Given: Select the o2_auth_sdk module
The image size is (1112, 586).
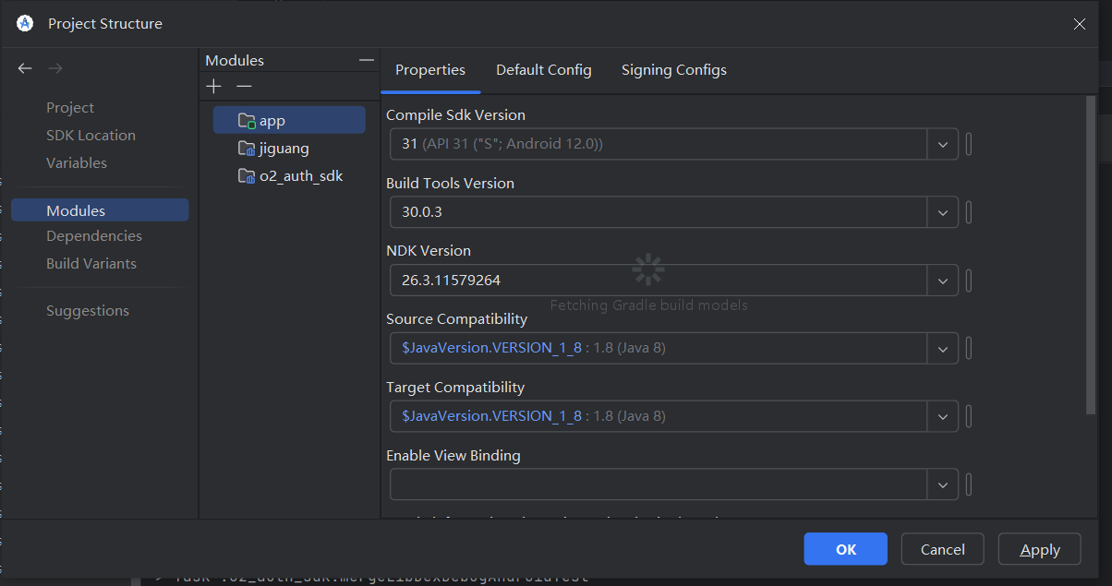Looking at the screenshot, I should [x=300, y=175].
